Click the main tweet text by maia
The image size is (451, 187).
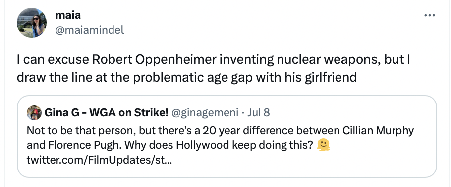coord(213,68)
